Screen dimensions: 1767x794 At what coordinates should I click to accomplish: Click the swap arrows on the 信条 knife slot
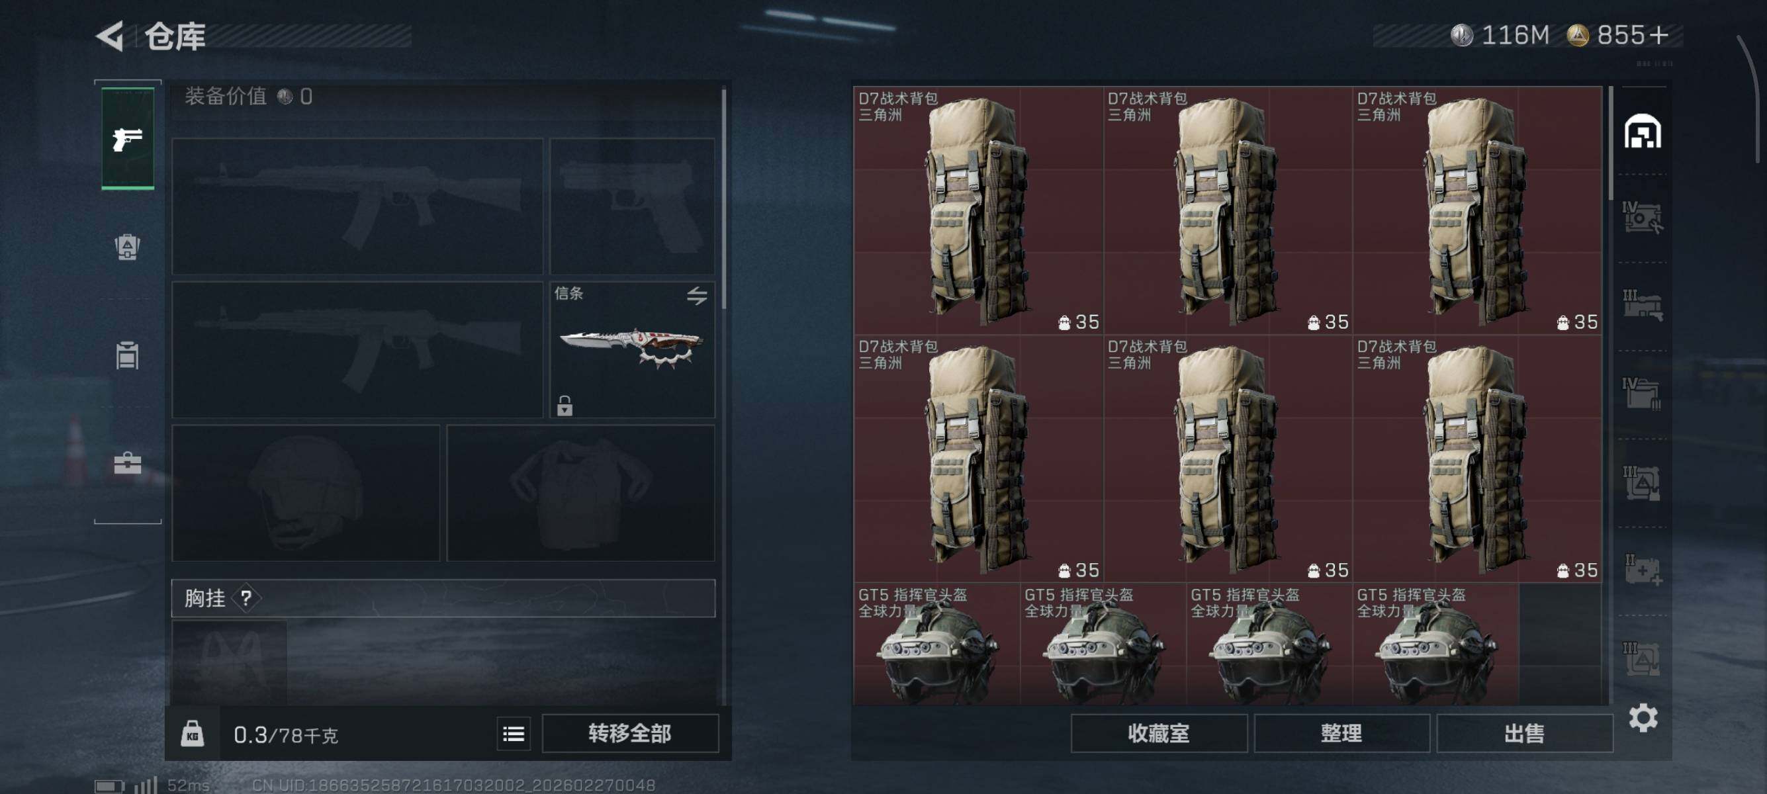[697, 296]
